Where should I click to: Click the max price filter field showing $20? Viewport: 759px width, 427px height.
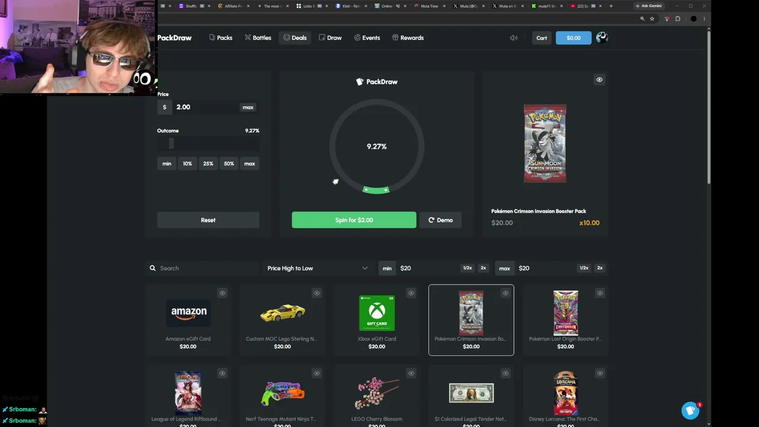546,268
